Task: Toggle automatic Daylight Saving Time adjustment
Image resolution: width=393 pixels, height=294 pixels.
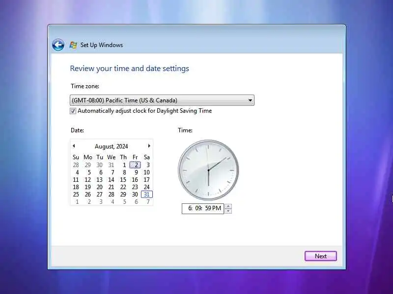Action: (x=73, y=111)
